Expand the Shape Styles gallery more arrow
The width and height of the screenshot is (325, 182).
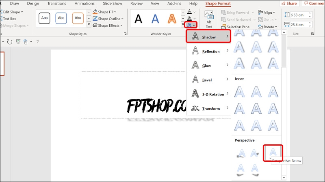tap(89, 25)
